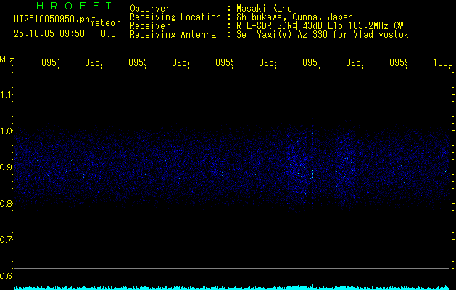Click the location Shibukawa, Gunma, Japan
456x290 pixels.
294,17
